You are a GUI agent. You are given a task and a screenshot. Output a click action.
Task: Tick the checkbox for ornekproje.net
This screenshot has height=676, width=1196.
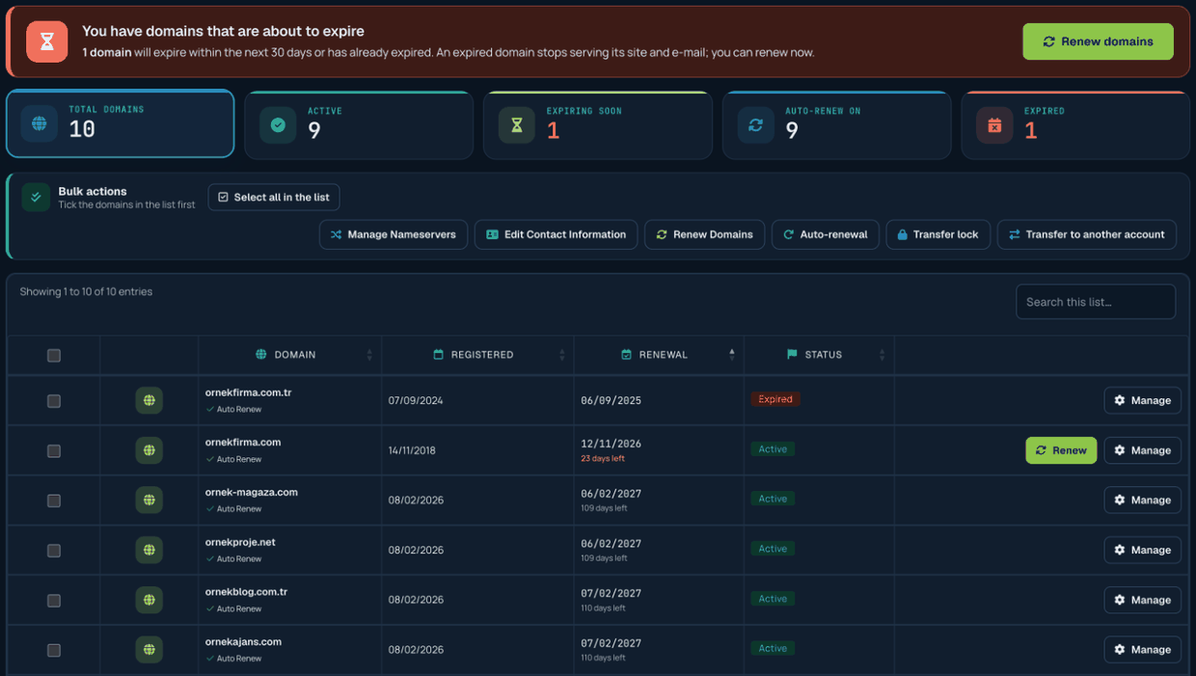pyautogui.click(x=54, y=552)
